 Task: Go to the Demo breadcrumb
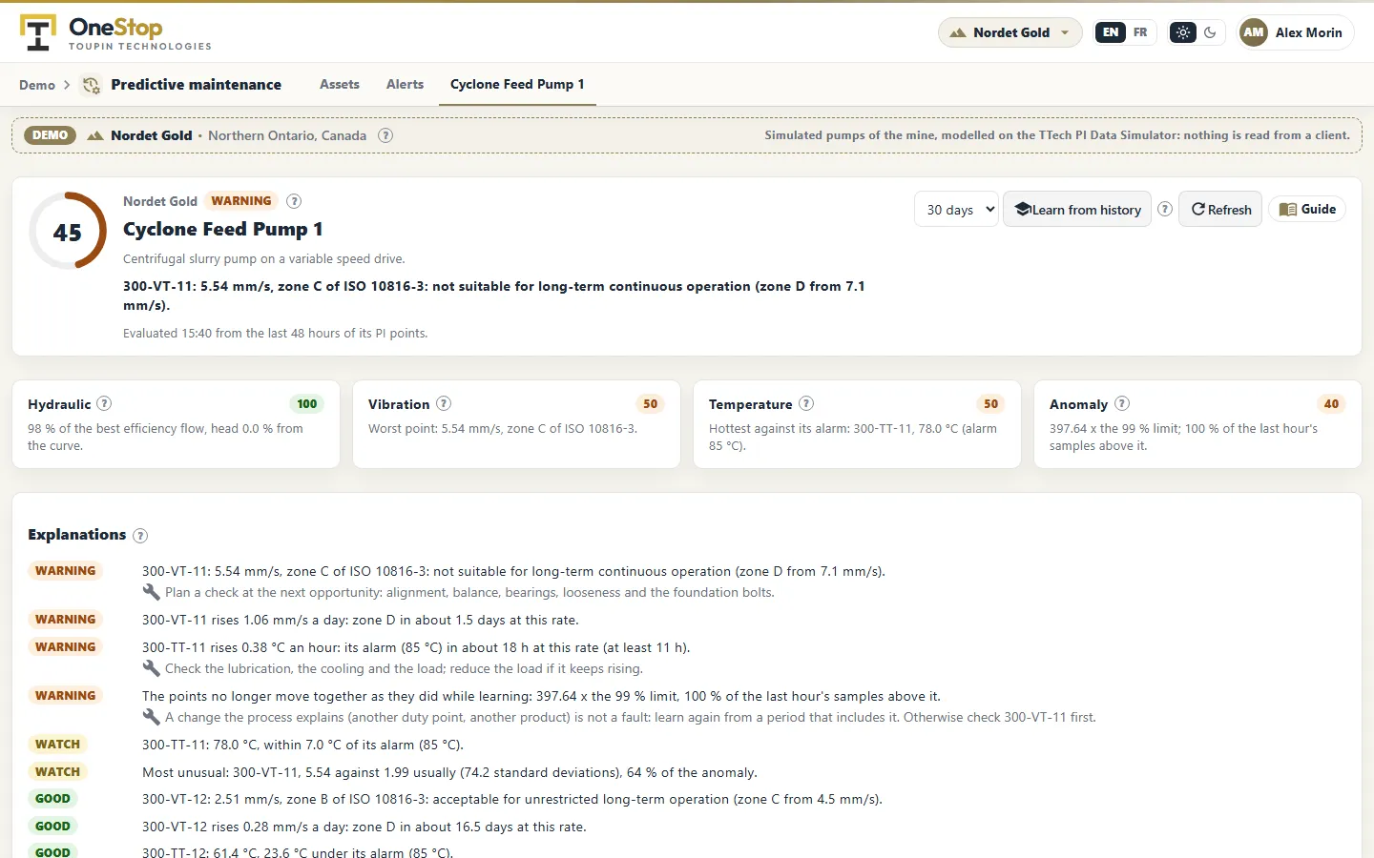click(x=37, y=85)
